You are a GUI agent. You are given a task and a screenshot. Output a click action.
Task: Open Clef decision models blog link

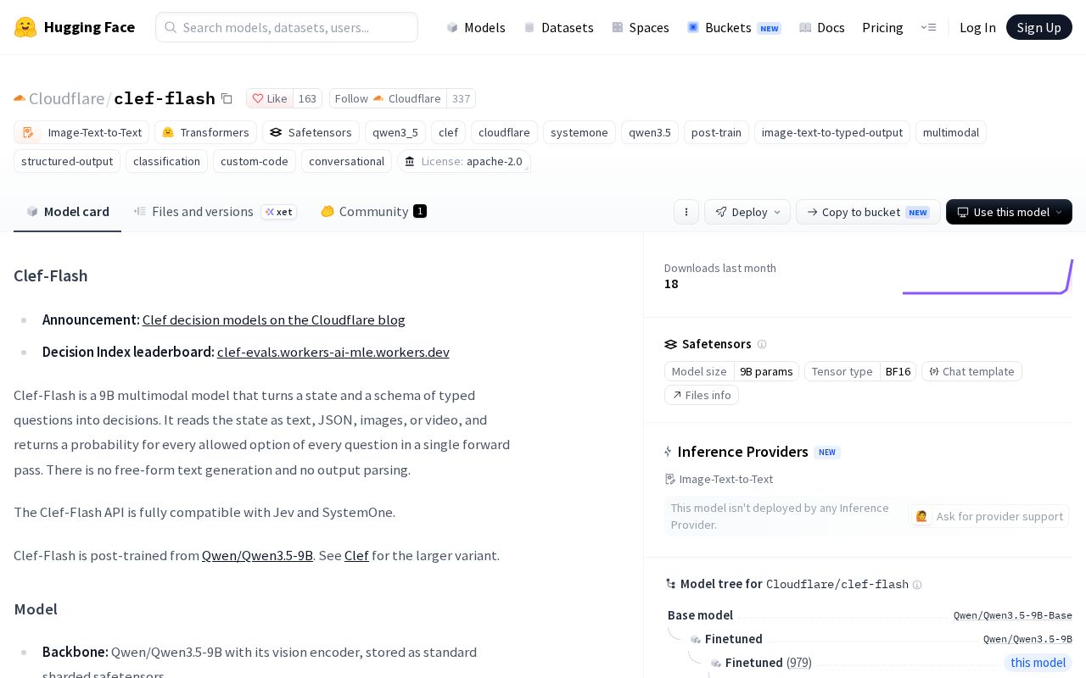274,320
